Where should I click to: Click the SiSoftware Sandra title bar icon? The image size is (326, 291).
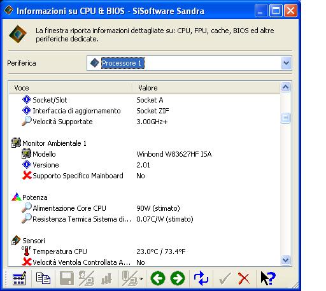[9, 10]
